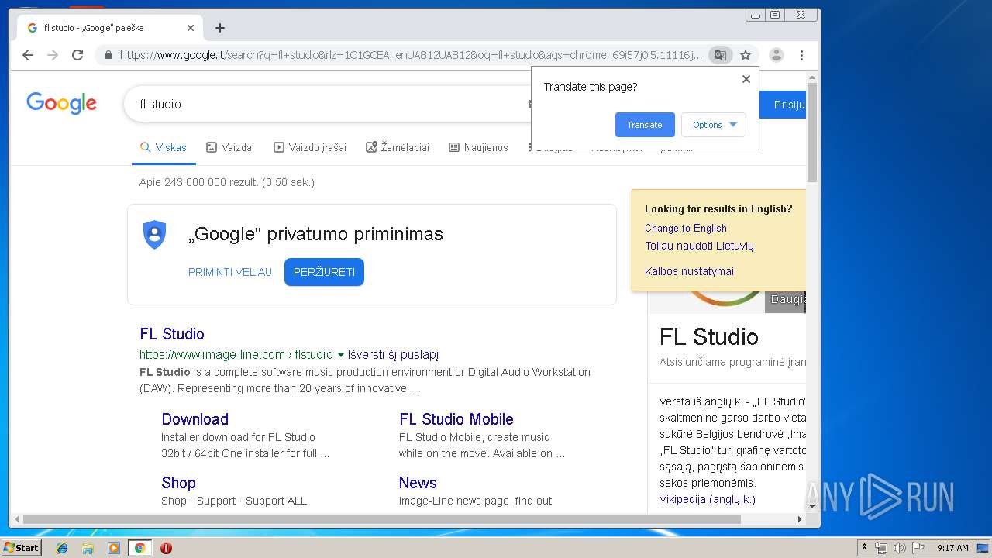This screenshot has width=992, height=558.
Task: Click the Translate button
Action: [645, 125]
